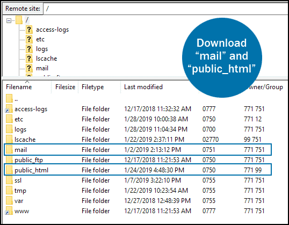Click the question-mark folder icon beside etc in tree
289x225 pixels.
coord(29,39)
